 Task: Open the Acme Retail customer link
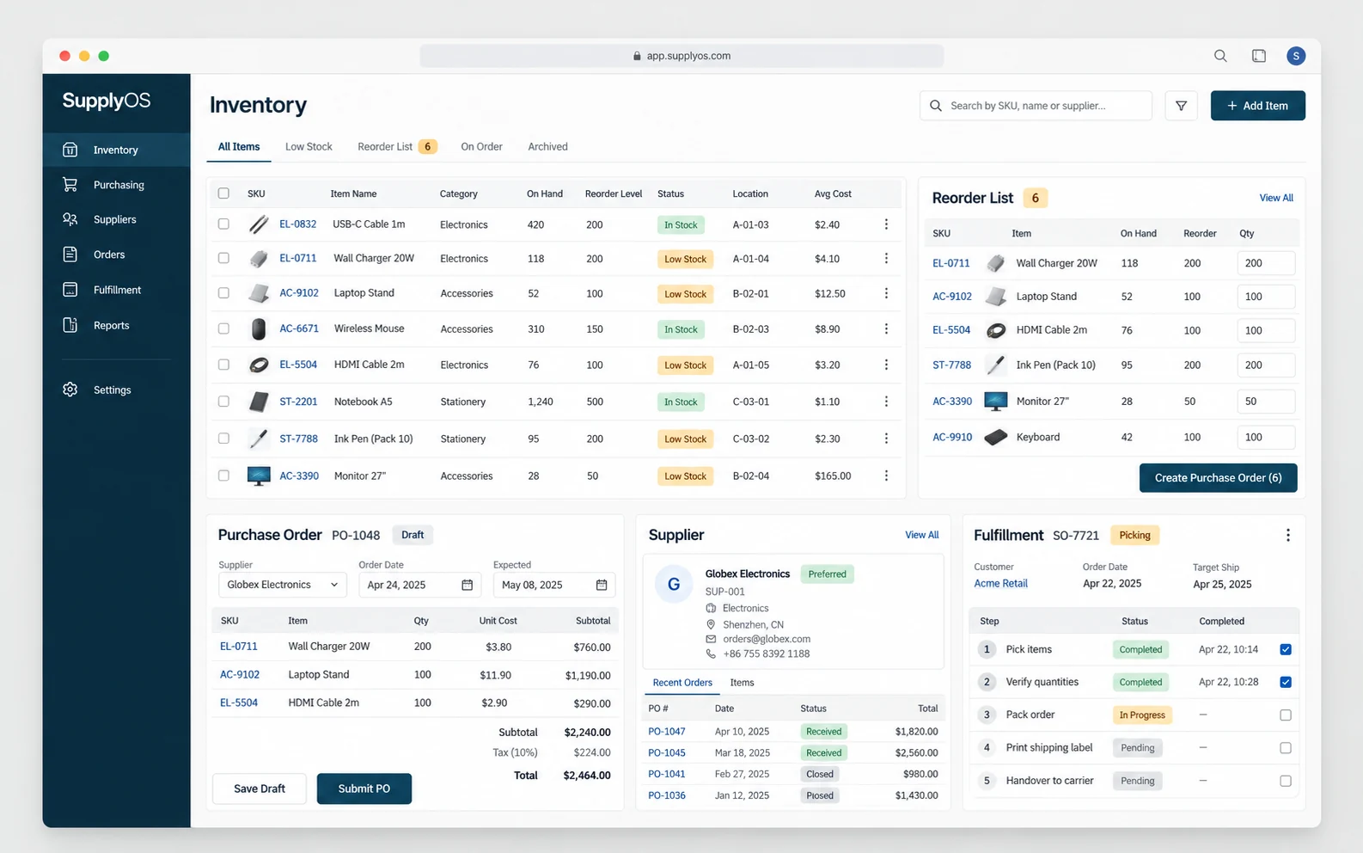coord(1000,583)
